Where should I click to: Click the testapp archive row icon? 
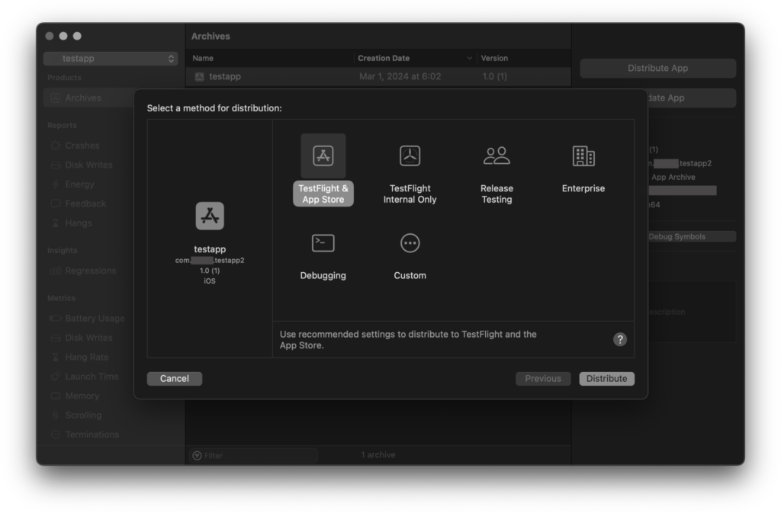tap(200, 77)
